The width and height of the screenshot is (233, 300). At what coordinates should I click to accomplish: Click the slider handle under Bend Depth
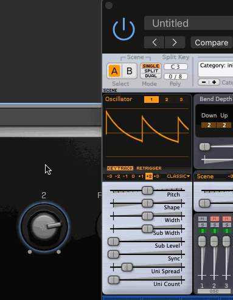[204, 147]
